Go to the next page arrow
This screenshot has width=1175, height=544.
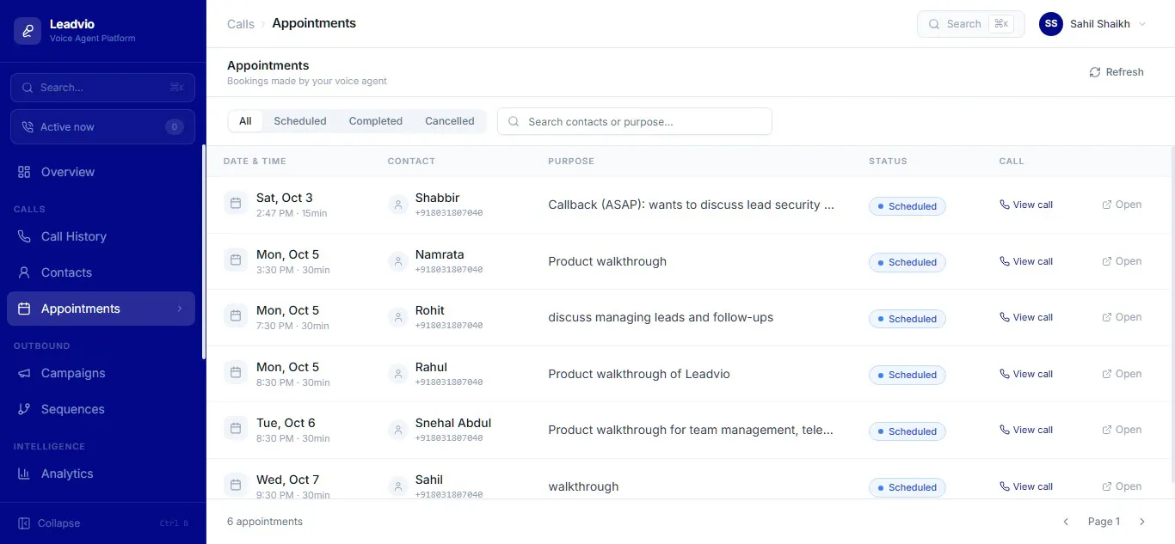click(x=1142, y=522)
